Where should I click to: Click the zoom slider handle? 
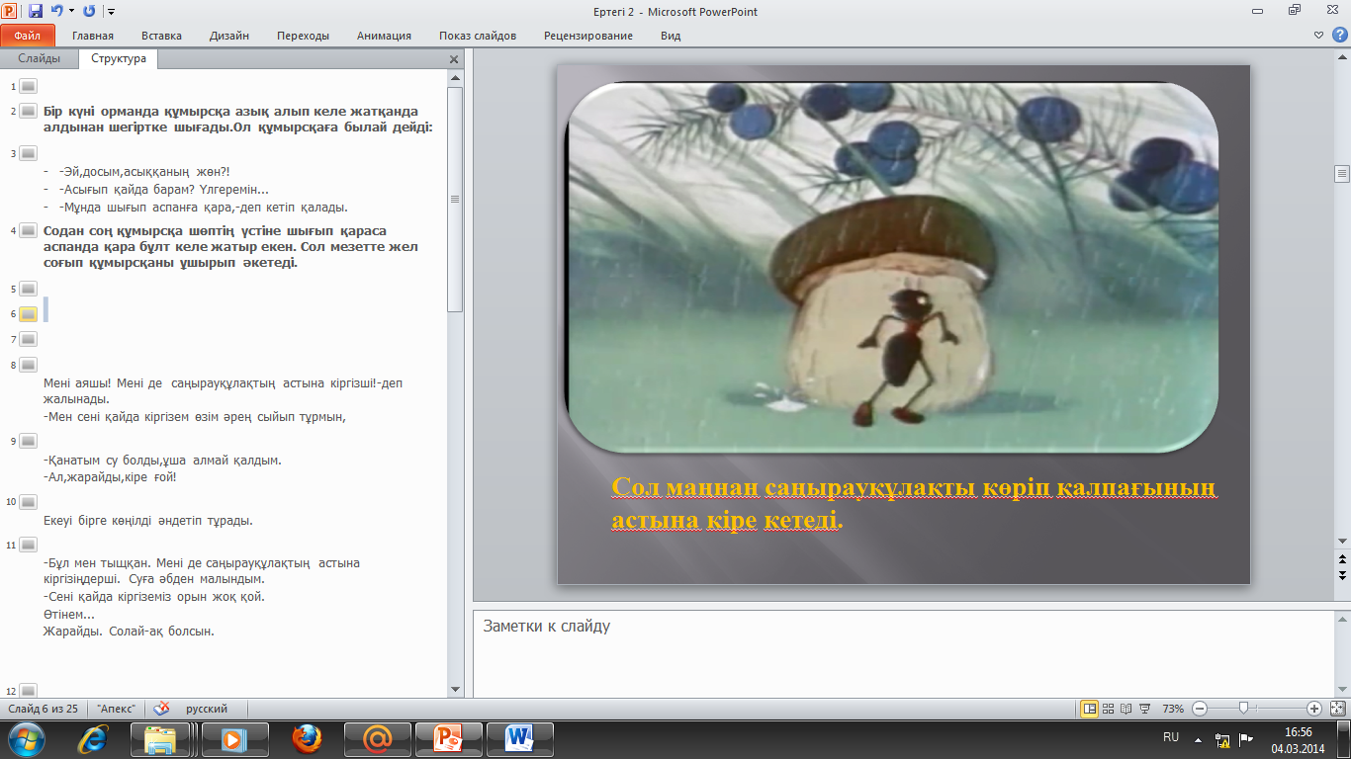point(1243,709)
